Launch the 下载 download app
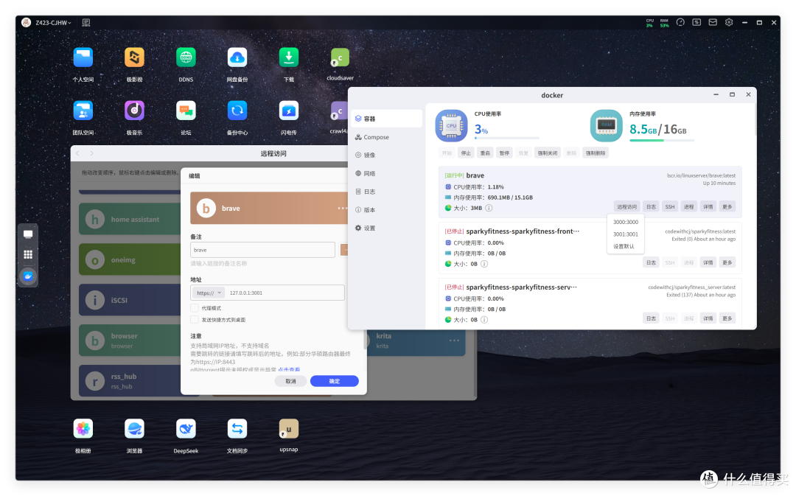Image resolution: width=796 pixels, height=496 pixels. tap(288, 57)
